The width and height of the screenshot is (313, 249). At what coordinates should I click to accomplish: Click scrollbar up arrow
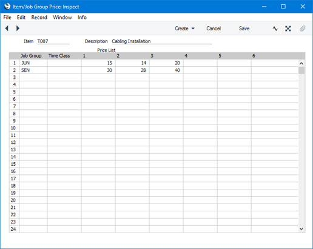301,64
